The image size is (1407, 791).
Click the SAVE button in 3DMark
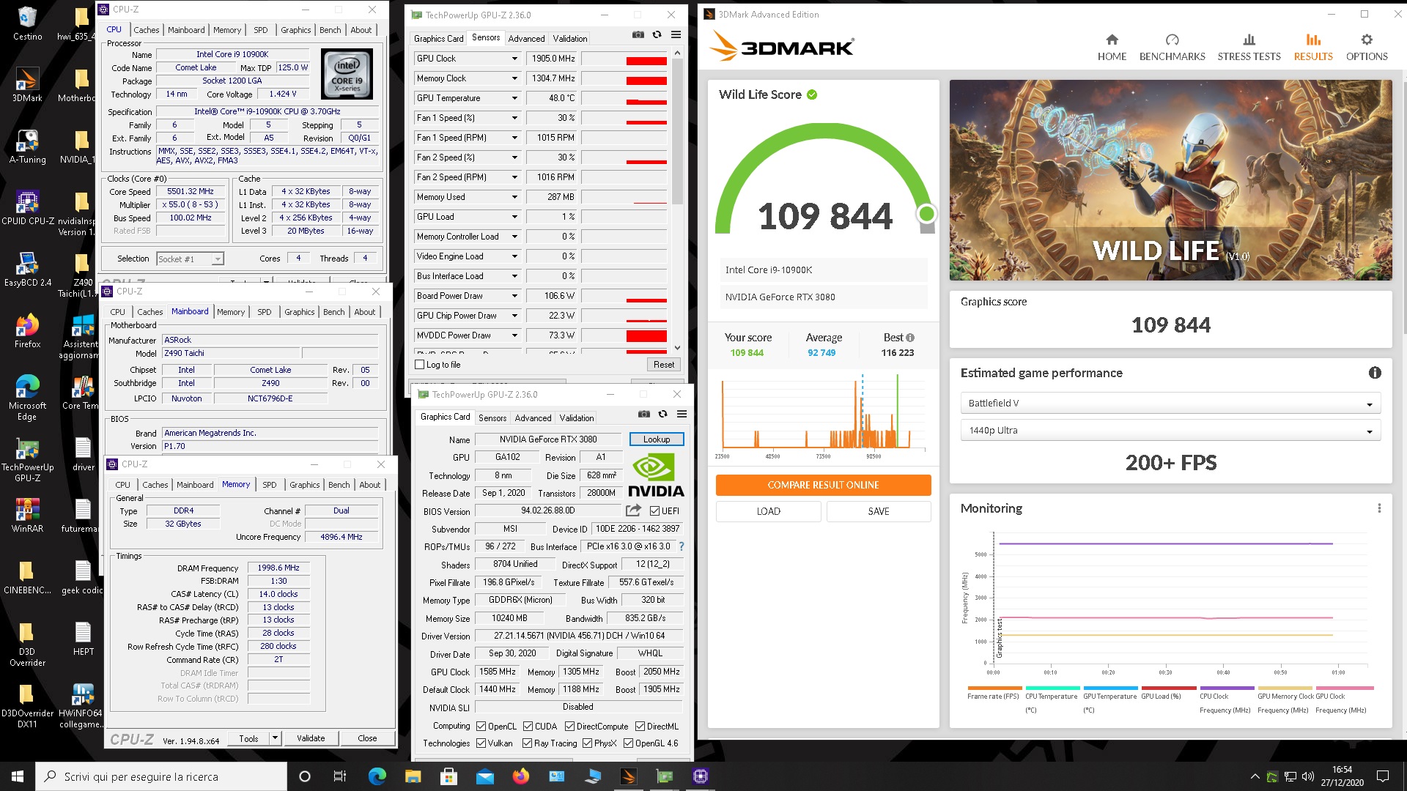point(878,511)
